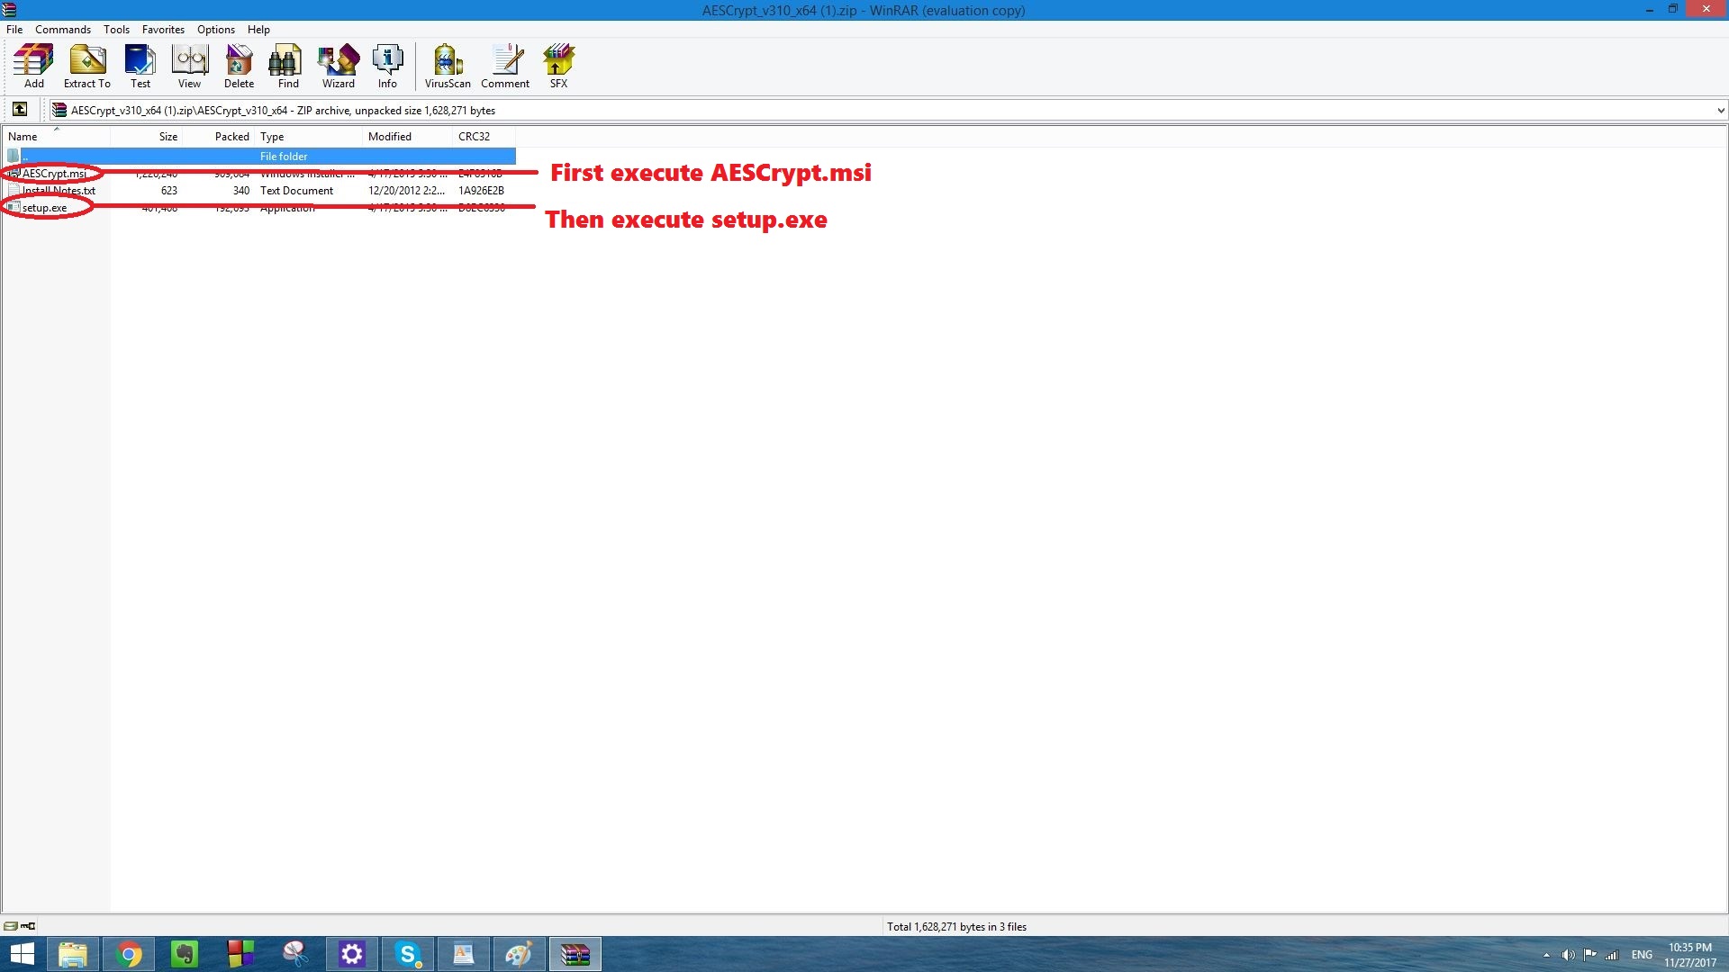Select the Install Notes.txt file

(59, 191)
